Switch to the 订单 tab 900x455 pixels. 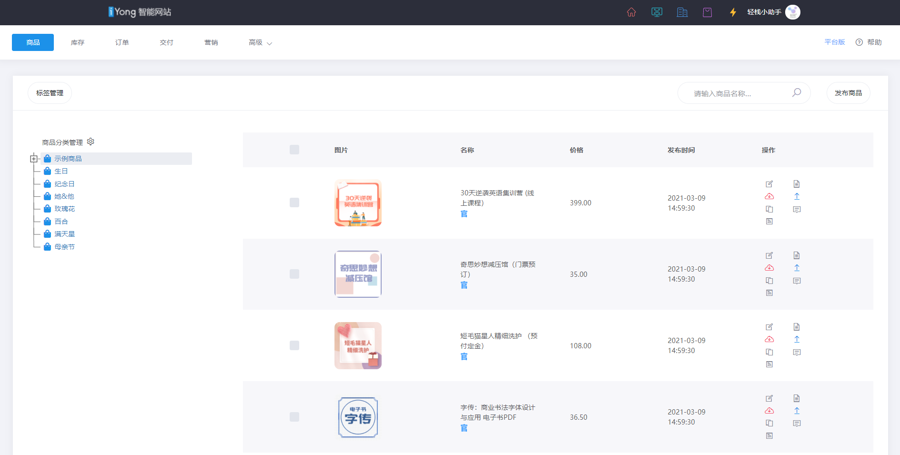click(122, 42)
